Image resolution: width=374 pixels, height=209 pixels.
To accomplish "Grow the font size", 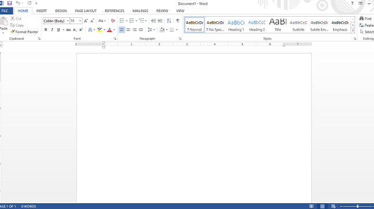I will click(x=86, y=21).
